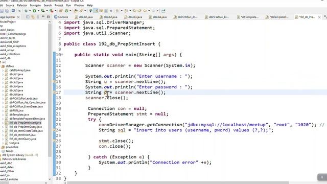Open the Back navigation history dropdown

[x=149, y=11]
